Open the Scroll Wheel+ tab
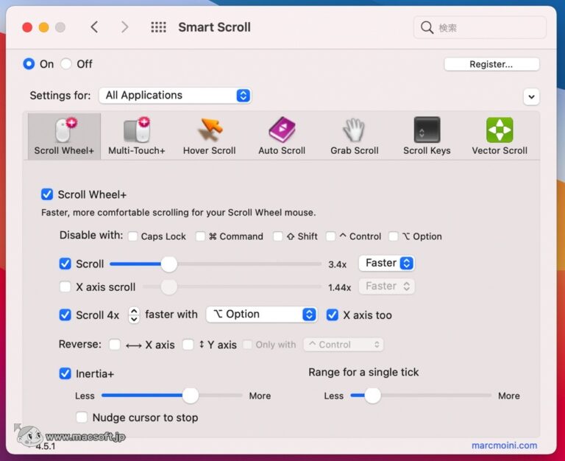 (x=64, y=136)
